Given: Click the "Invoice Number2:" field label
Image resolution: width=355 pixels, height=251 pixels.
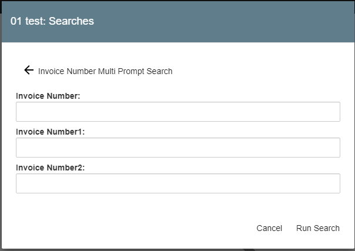Looking at the screenshot, I should (x=51, y=168).
